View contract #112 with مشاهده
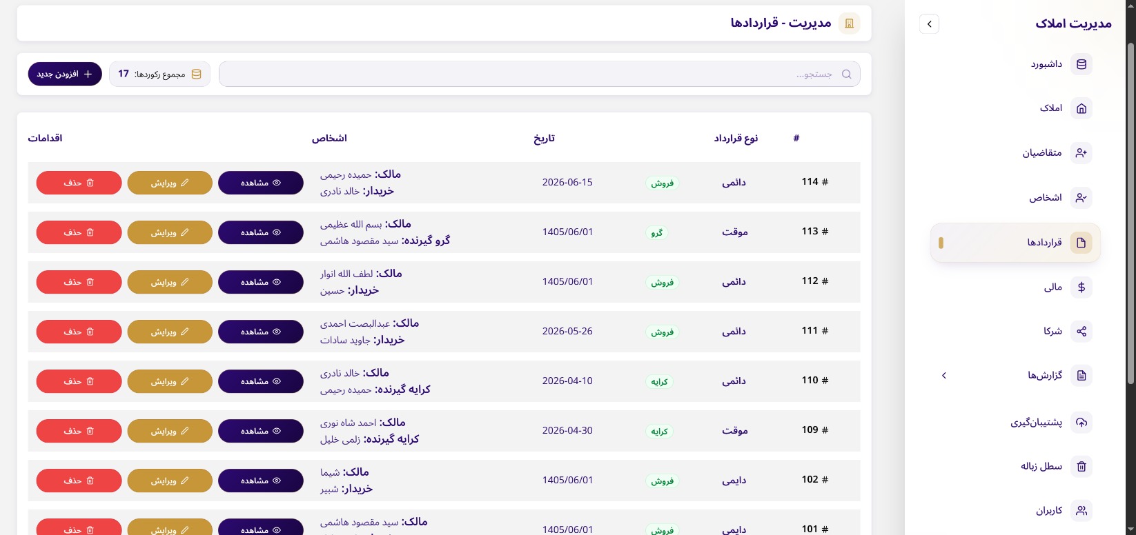The width and height of the screenshot is (1136, 535). 261,282
